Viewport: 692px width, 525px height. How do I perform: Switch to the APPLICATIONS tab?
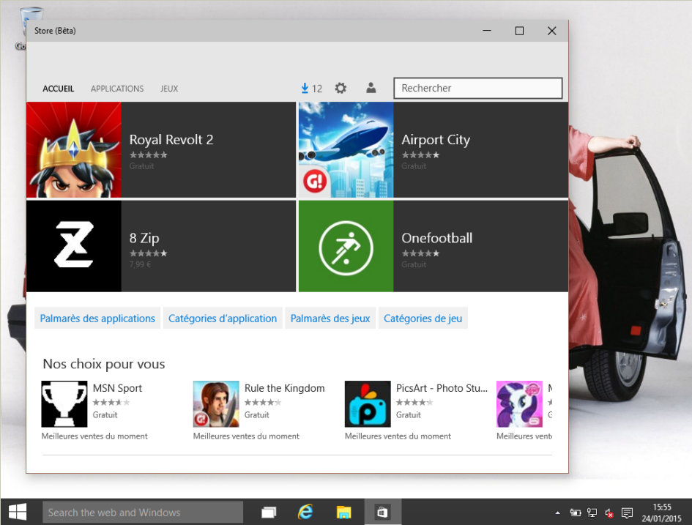click(117, 89)
